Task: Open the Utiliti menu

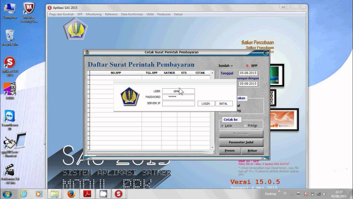Action: tap(150, 14)
